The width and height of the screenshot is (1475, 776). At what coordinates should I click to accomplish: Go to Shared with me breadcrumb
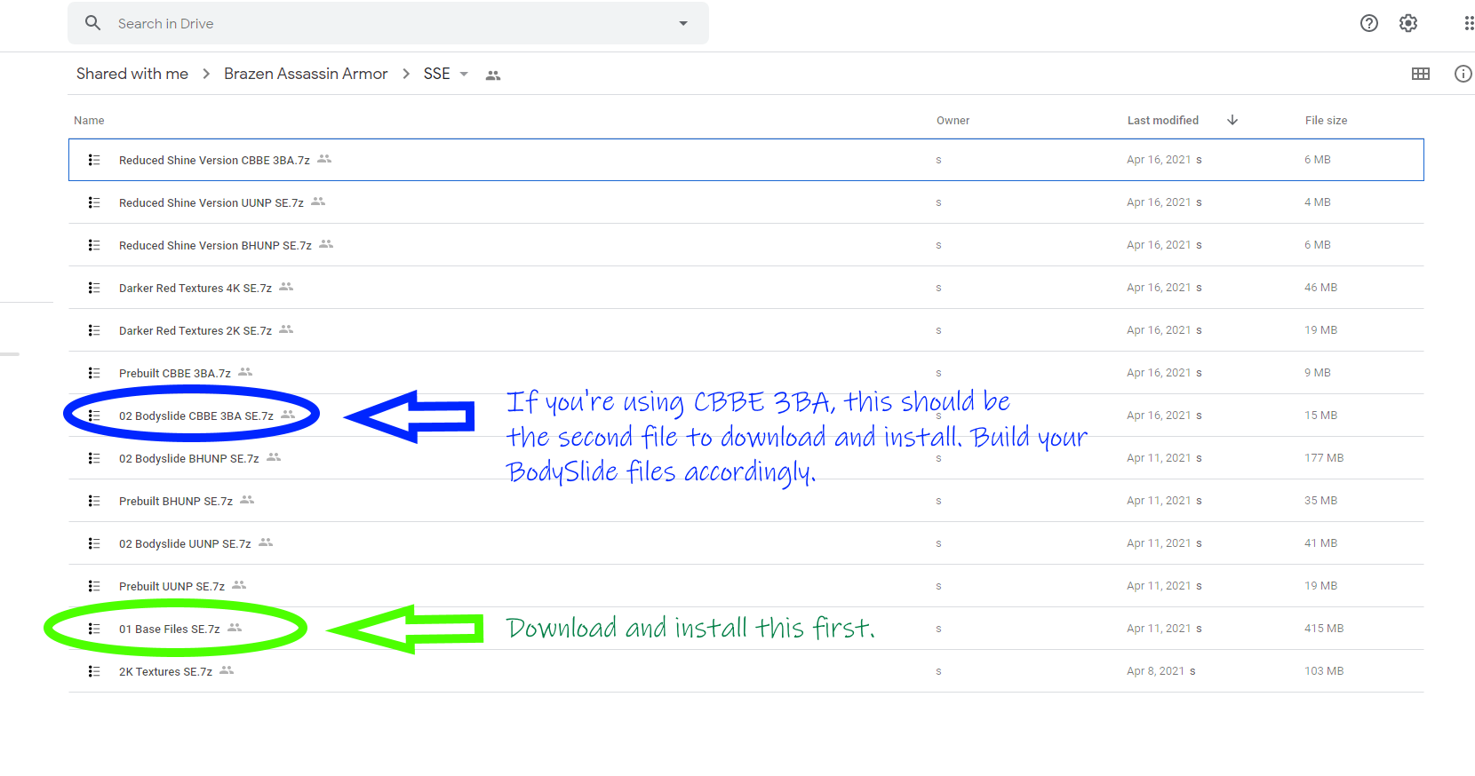pyautogui.click(x=132, y=74)
